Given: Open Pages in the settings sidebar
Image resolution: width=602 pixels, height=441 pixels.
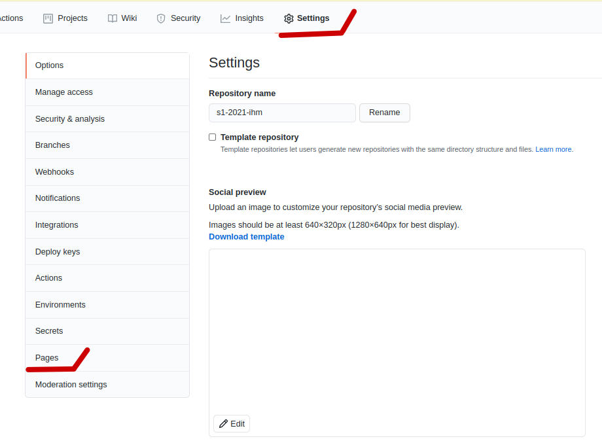Looking at the screenshot, I should coord(47,358).
